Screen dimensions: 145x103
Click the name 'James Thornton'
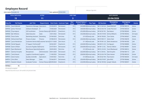[x=16, y=29]
